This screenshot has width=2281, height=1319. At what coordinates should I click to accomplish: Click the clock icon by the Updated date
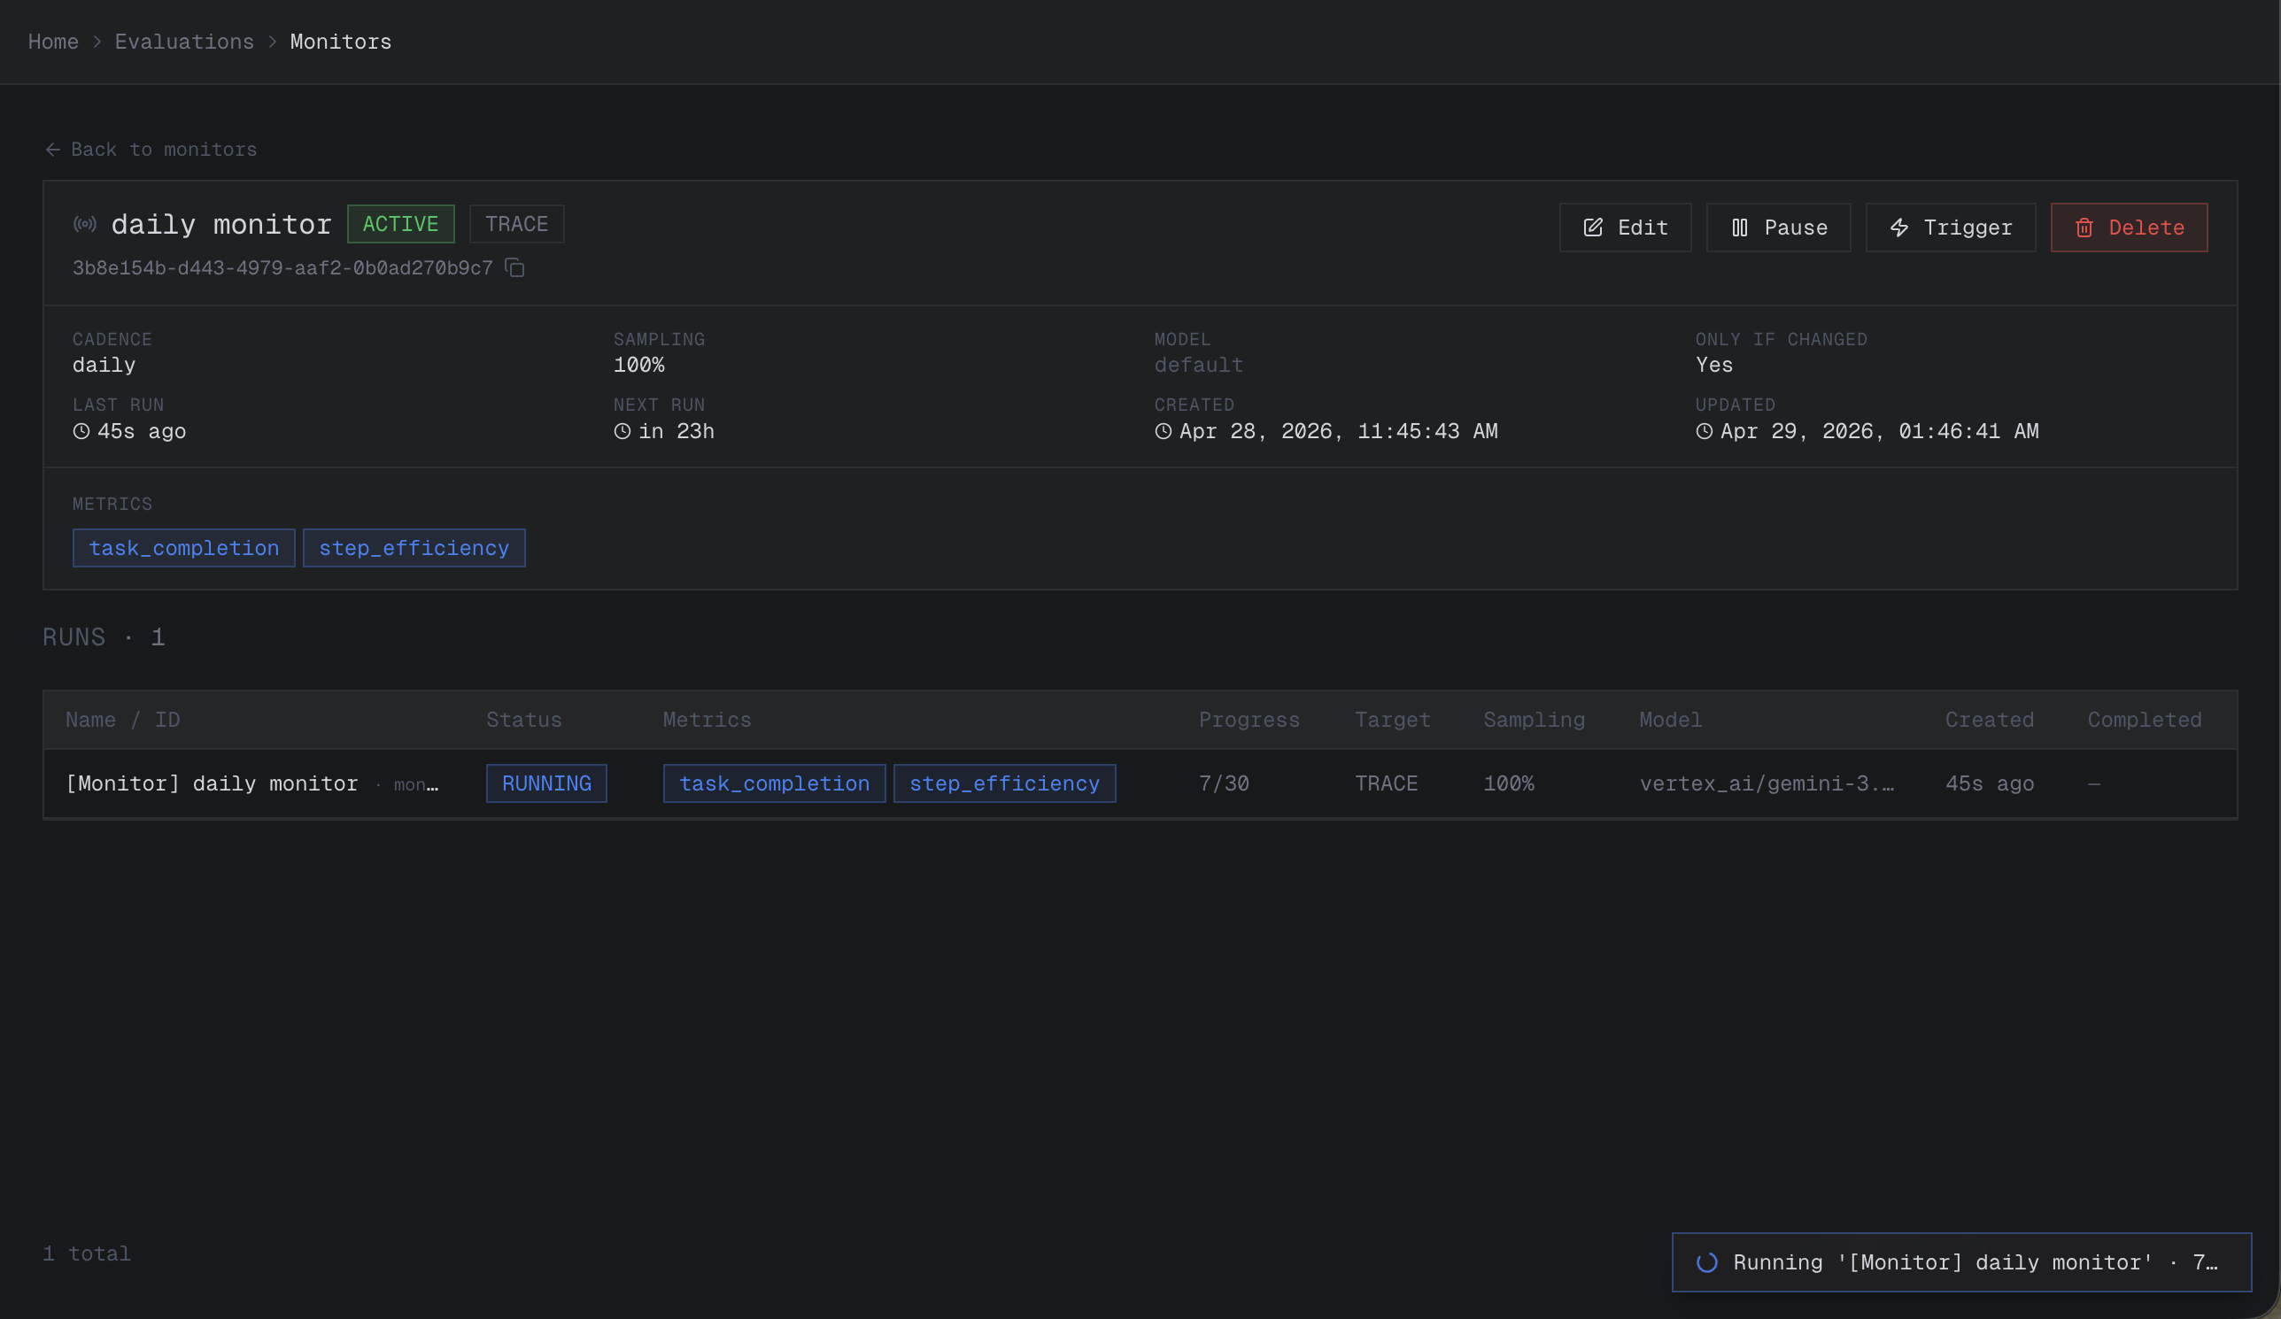[x=1705, y=431]
